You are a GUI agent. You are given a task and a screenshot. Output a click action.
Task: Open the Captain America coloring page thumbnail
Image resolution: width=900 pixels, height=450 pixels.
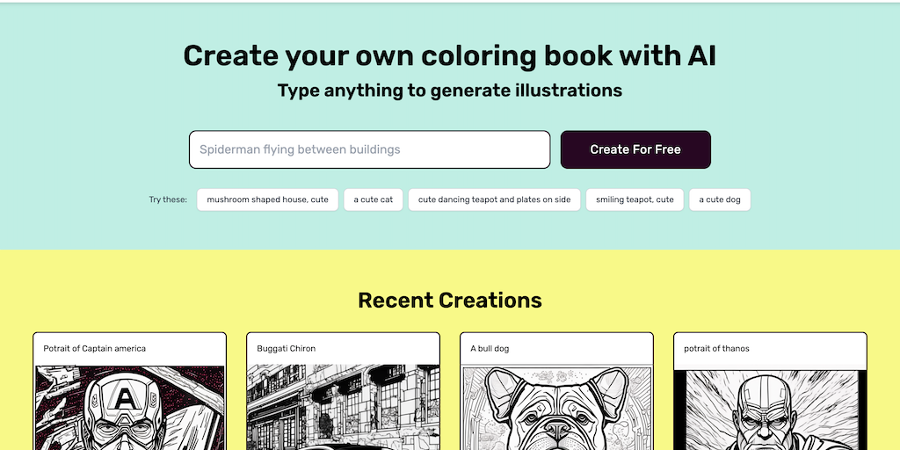tap(129, 409)
